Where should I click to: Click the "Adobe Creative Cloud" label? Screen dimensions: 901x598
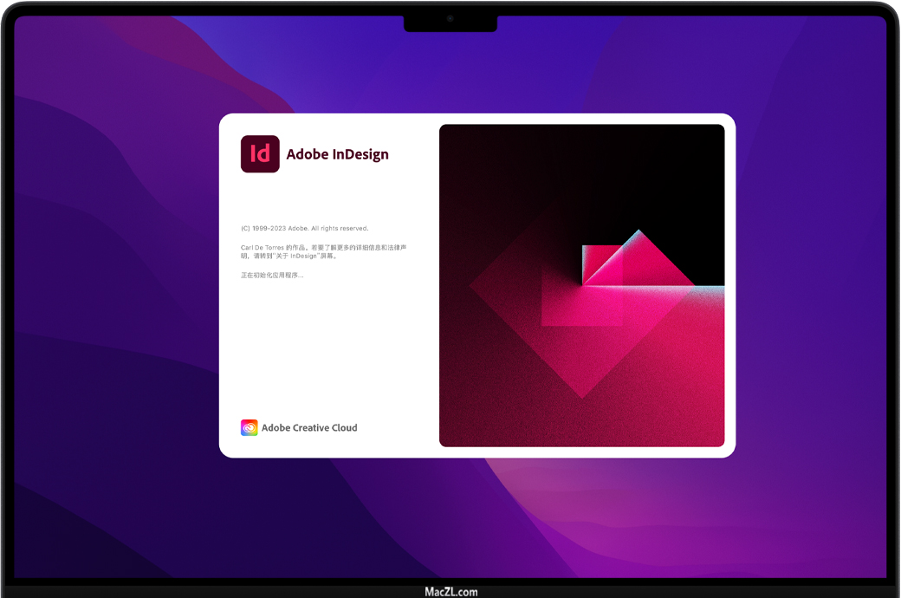click(x=309, y=427)
